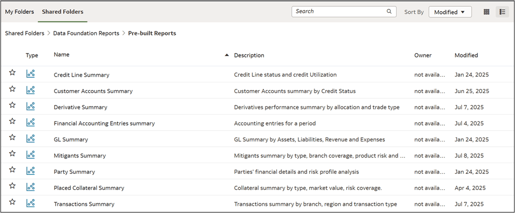The image size is (515, 213).
Task: Go to Data Foundation Reports breadcrumb
Action: (x=86, y=33)
